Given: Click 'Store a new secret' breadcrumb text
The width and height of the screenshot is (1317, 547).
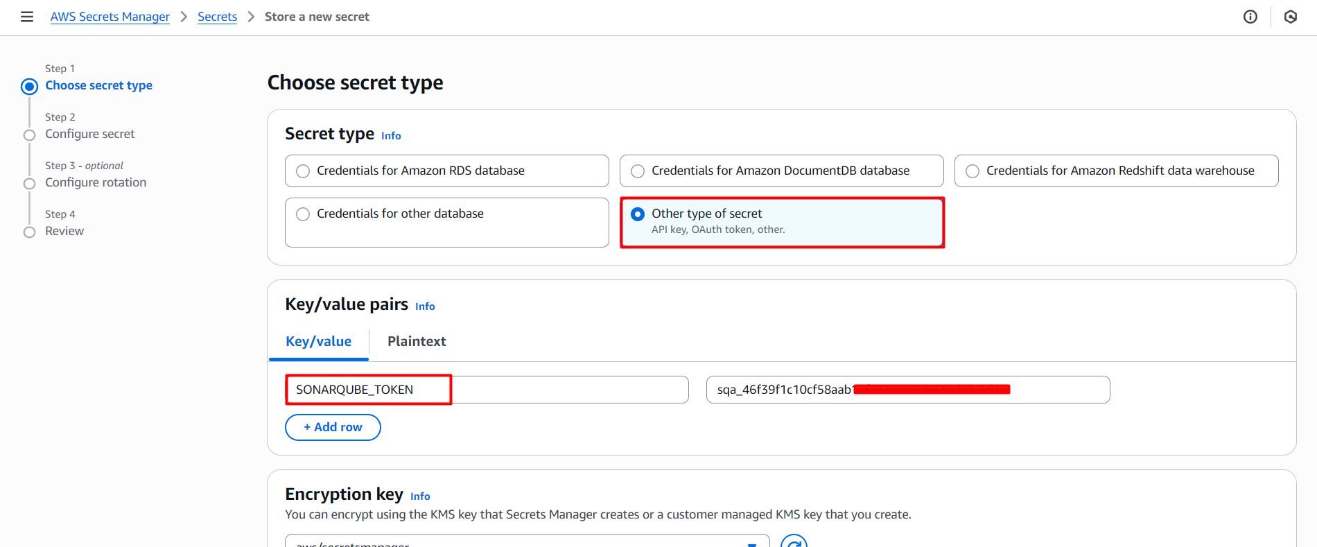Looking at the screenshot, I should pos(317,17).
